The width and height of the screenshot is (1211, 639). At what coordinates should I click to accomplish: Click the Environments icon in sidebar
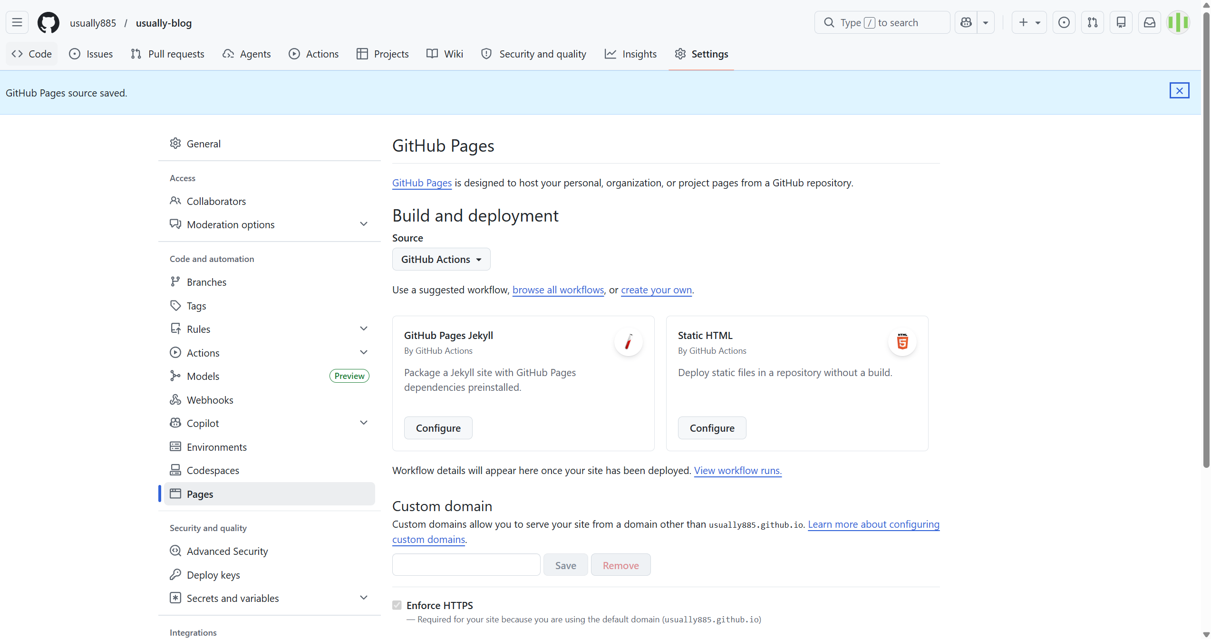click(175, 446)
